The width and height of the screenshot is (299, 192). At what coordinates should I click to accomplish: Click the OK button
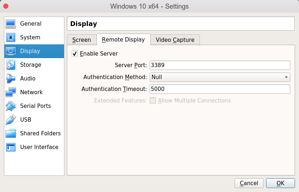281,183
